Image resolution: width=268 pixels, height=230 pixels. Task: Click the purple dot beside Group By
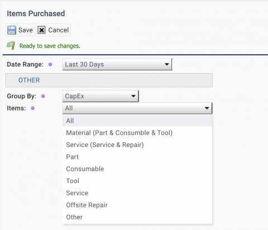tap(43, 96)
